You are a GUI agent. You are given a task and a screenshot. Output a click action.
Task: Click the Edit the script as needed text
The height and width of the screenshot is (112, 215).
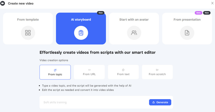click(78, 90)
